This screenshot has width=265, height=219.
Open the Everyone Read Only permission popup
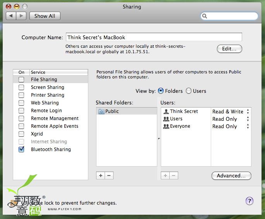click(231, 126)
